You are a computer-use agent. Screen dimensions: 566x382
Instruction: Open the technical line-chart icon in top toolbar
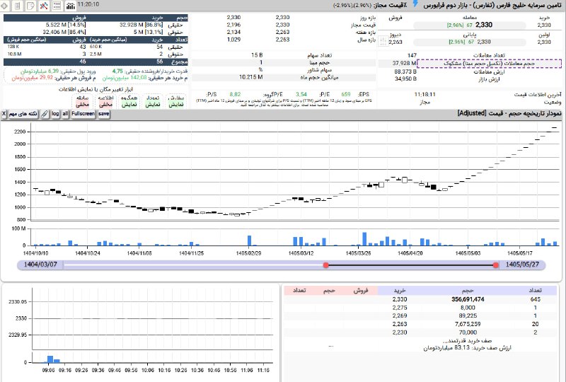(44, 6)
